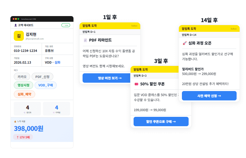Click the kakao label on D+14 card
The height and width of the screenshot is (158, 246).
234,29
